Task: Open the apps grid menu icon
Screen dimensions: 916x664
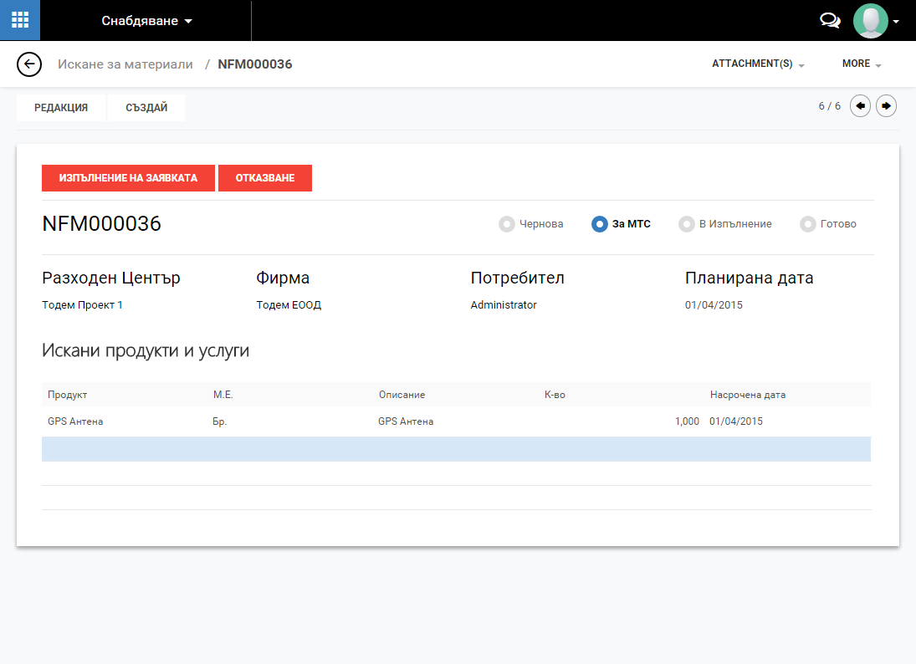Action: coord(19,20)
